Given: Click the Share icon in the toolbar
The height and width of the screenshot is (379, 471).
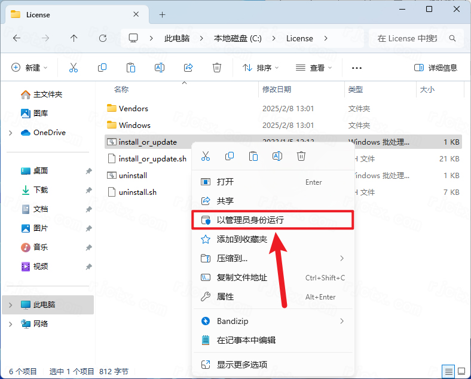Looking at the screenshot, I should point(188,68).
